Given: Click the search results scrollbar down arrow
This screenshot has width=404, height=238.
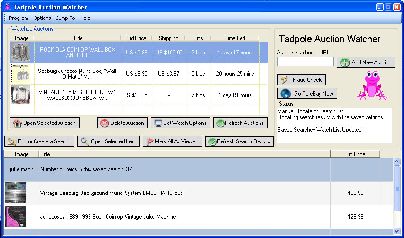Looking at the screenshot, I should click(397, 231).
